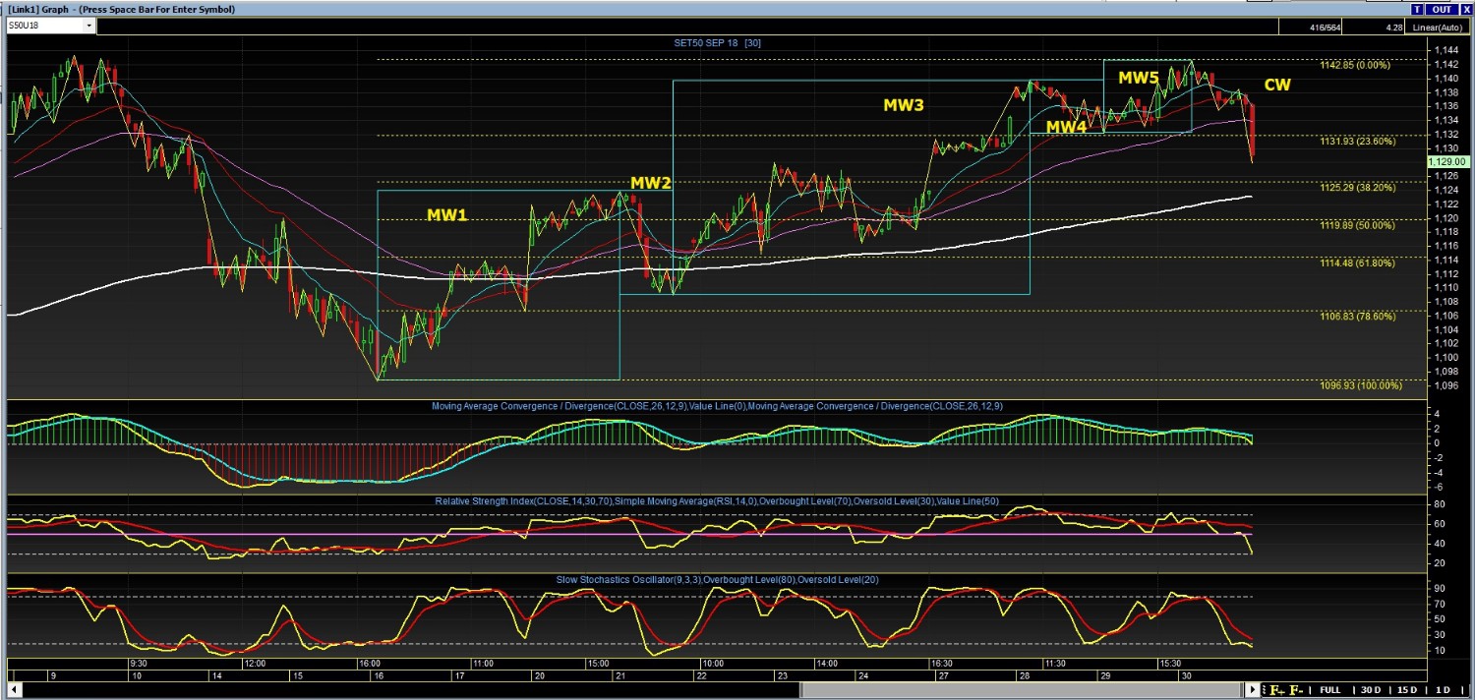Click the MW4 wave label
Screen dimensions: 1475x700
click(x=1066, y=127)
